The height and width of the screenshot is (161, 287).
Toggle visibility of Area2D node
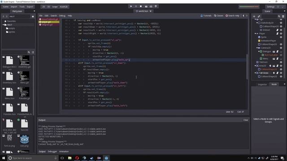(281, 66)
